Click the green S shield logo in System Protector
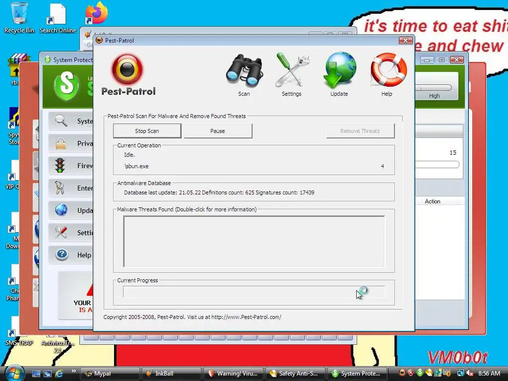Screen dimensions: 508x381 click(x=67, y=85)
